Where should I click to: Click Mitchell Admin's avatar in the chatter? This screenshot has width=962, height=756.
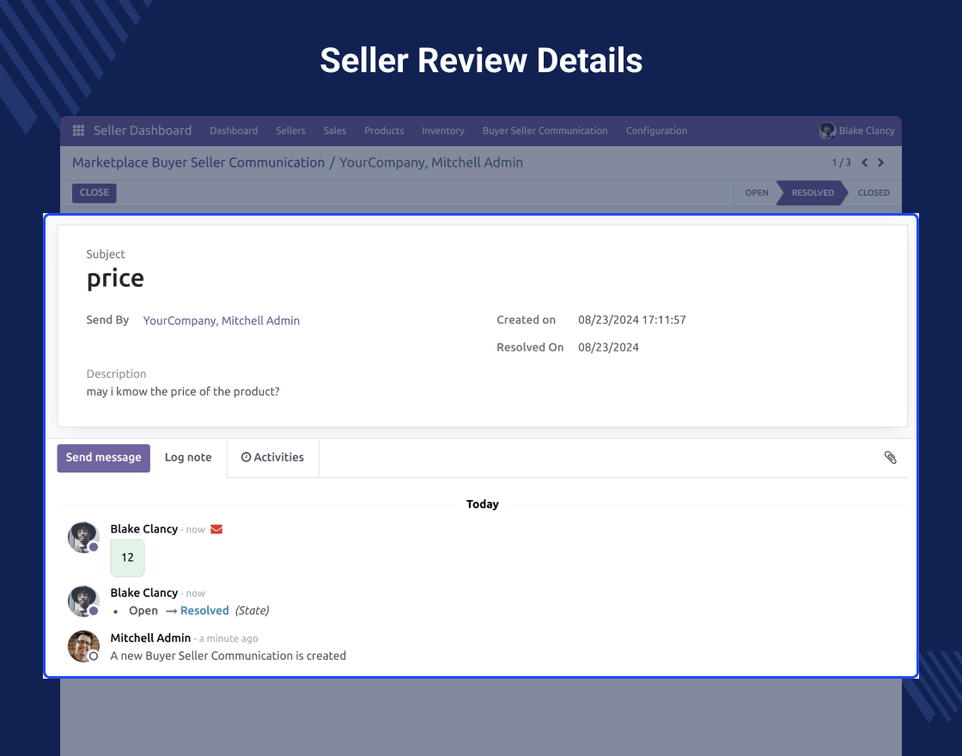(x=83, y=646)
